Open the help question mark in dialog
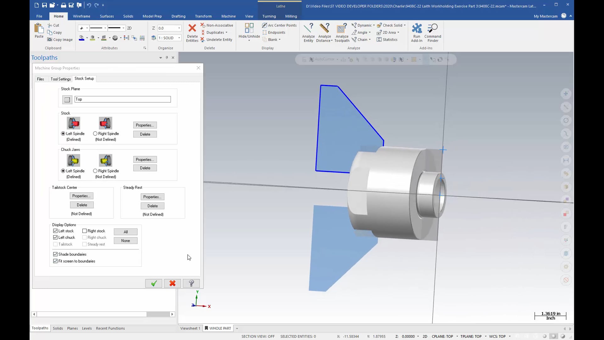This screenshot has height=340, width=604. click(191, 283)
